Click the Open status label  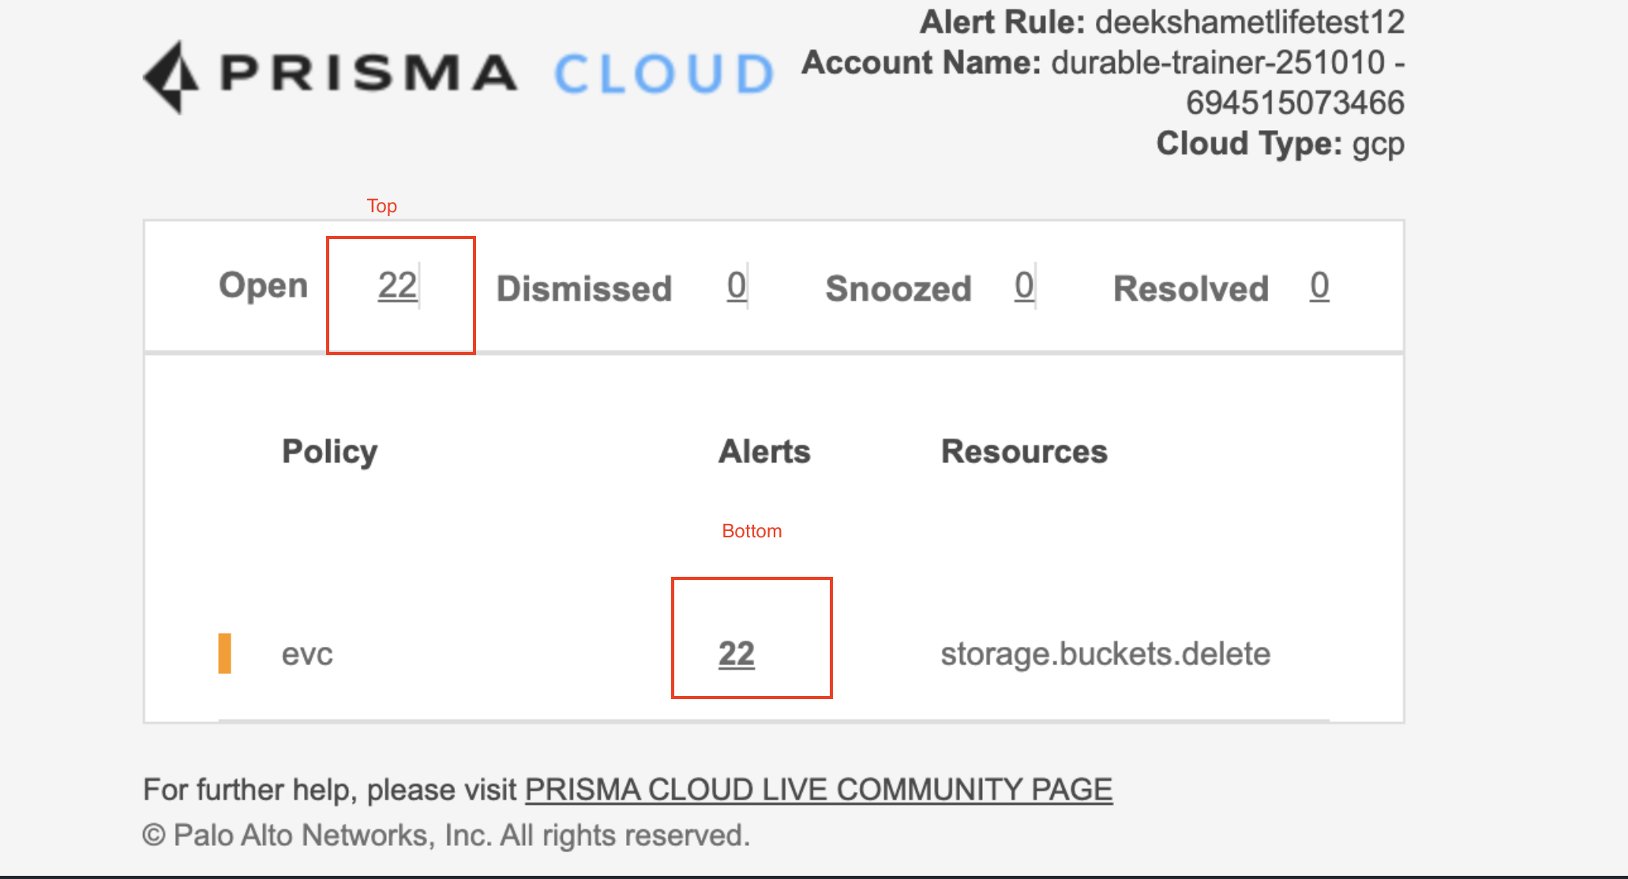(263, 286)
